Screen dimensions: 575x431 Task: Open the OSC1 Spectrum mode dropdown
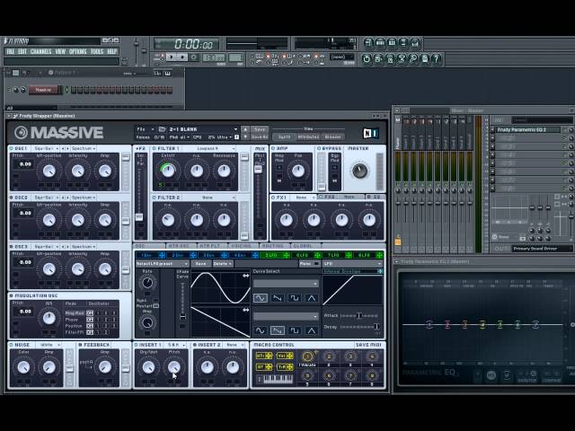tap(85, 148)
